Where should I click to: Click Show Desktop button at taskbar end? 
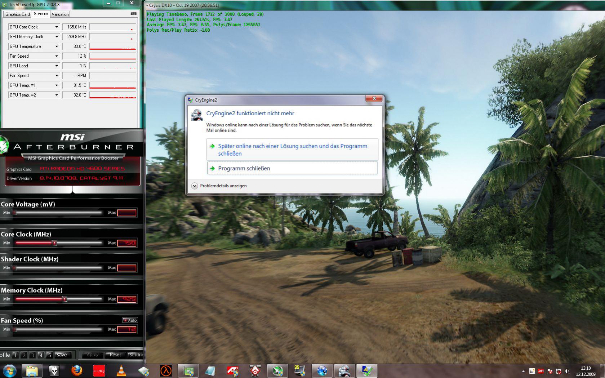pos(602,371)
